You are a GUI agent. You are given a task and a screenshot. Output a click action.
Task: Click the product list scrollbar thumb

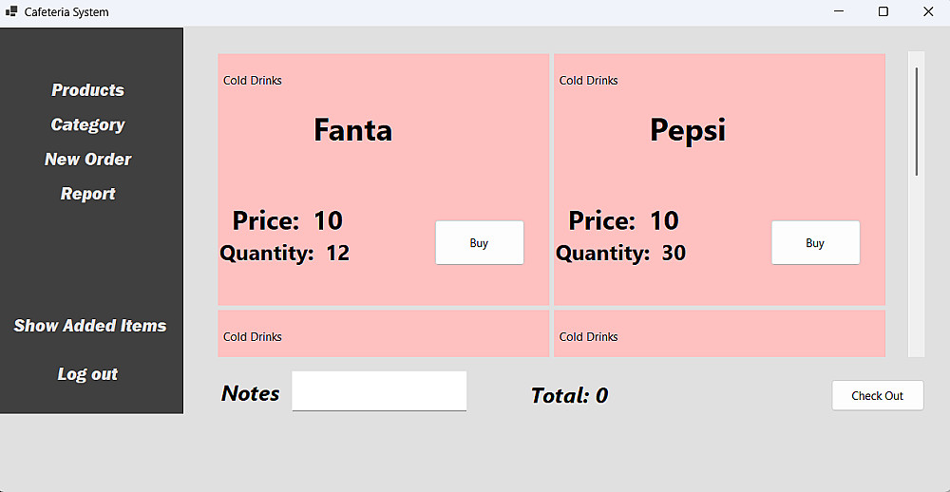916,122
